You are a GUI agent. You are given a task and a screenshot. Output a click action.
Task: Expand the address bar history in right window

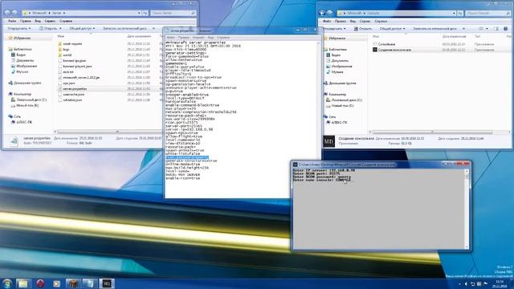[x=454, y=13]
